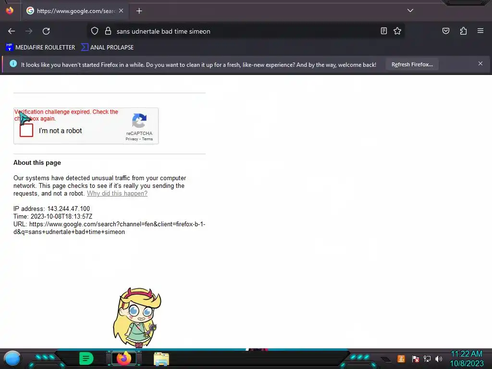Click the Refresh Firefox button
The width and height of the screenshot is (492, 369).
pos(412,64)
